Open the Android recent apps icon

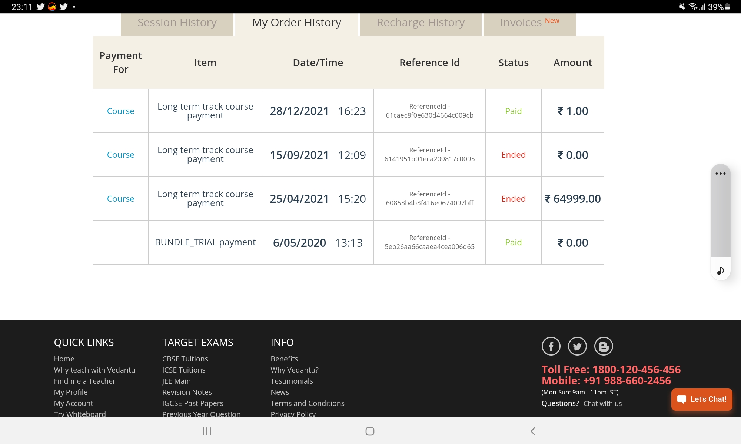pyautogui.click(x=207, y=431)
